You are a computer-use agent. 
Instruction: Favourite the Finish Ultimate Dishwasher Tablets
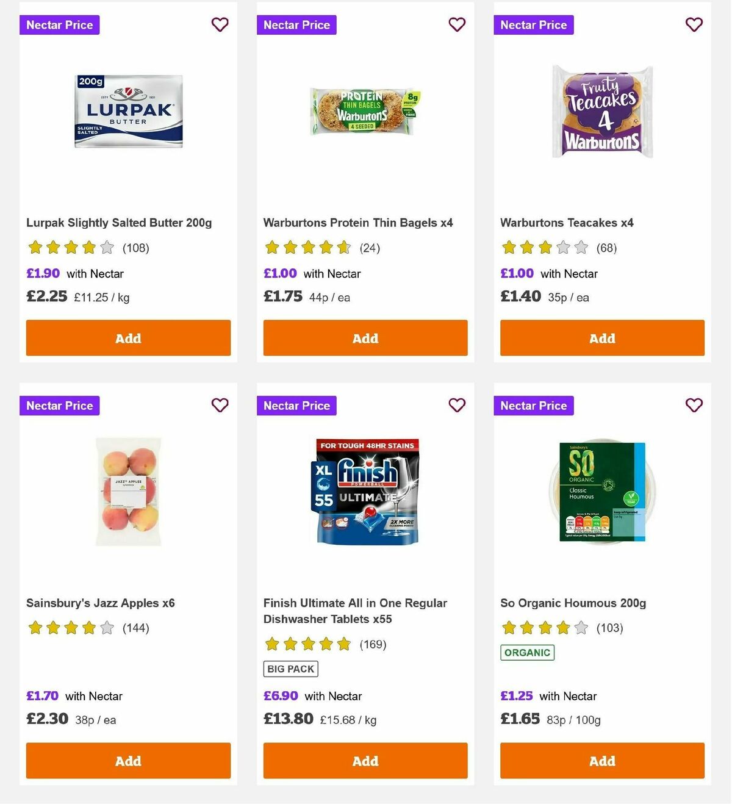point(457,404)
